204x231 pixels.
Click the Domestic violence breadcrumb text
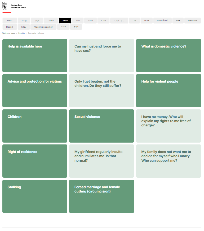click(x=36, y=33)
